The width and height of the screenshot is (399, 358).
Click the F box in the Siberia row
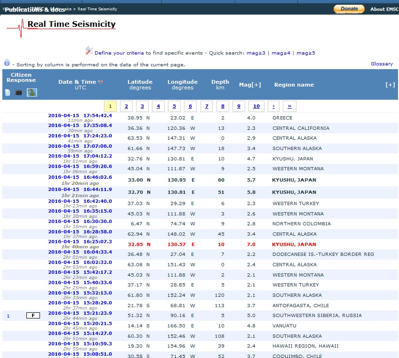pyautogui.click(x=33, y=316)
